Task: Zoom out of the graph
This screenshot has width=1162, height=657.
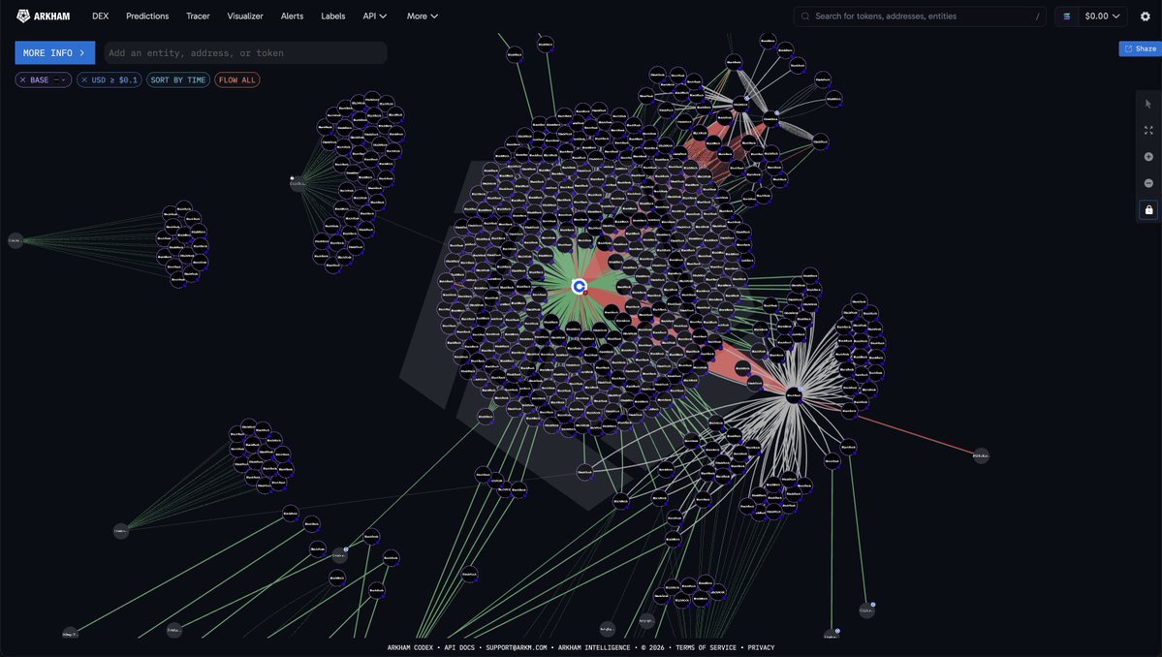Action: (x=1147, y=183)
